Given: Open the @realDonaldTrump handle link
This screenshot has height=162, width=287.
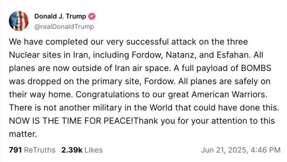Looking at the screenshot, I should tap(64, 27).
